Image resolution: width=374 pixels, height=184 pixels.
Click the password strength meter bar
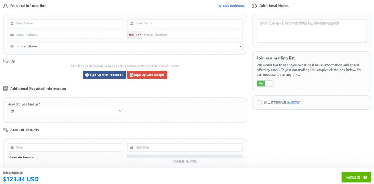184,156
